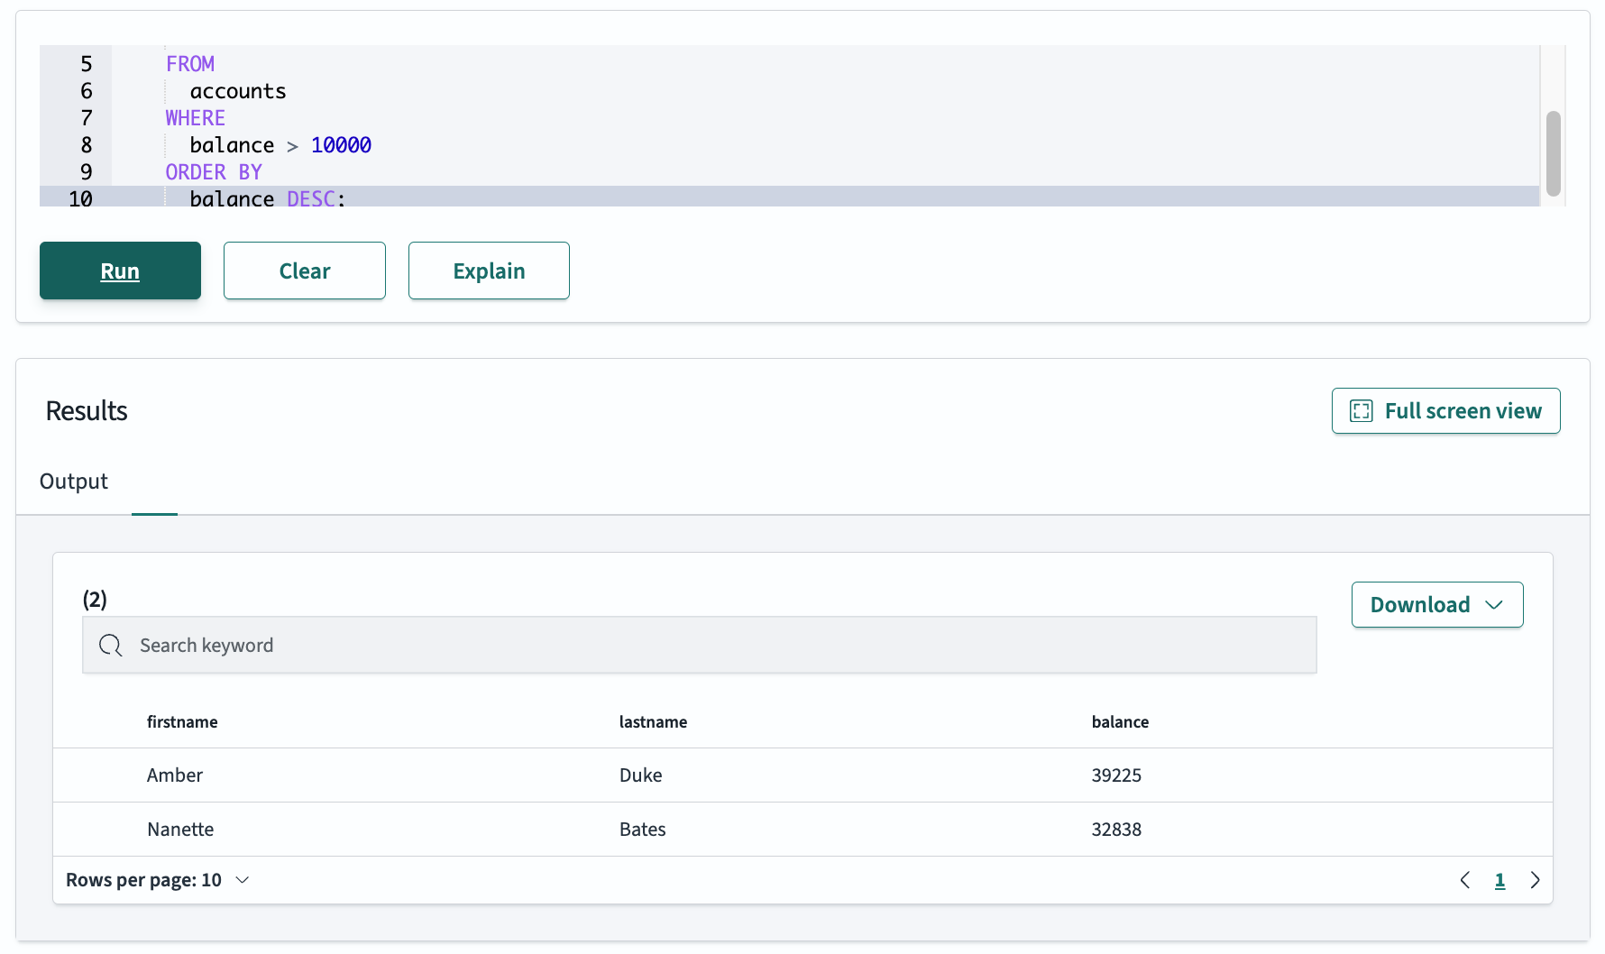
Task: Select the 39225 balance cell
Action: click(1116, 775)
